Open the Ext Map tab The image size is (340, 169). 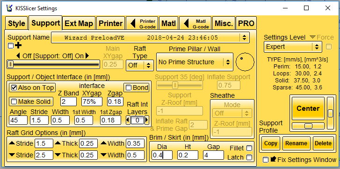pos(79,23)
